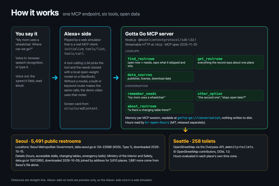Open the gotta-go://conversation link
279x186 pixels.
[x=199, y=118]
